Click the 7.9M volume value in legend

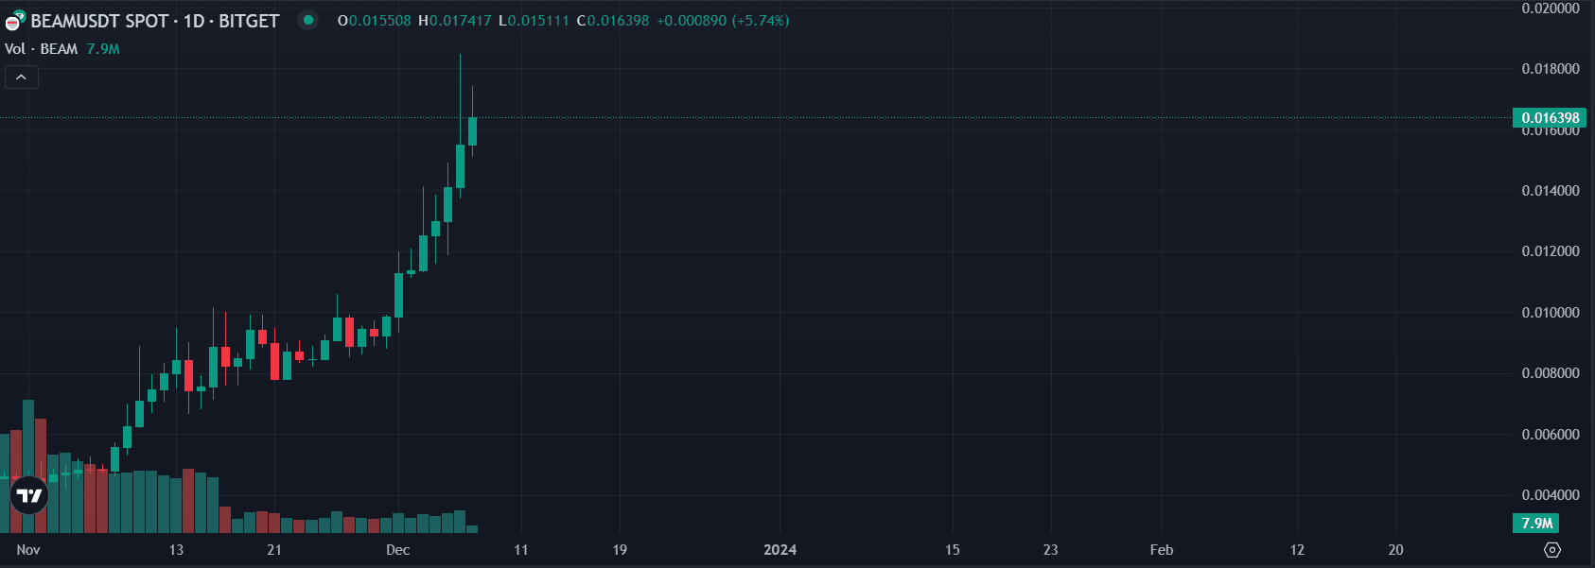point(103,49)
